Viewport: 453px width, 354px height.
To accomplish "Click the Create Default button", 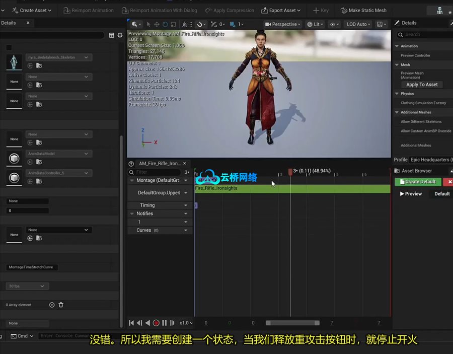I will click(x=418, y=182).
